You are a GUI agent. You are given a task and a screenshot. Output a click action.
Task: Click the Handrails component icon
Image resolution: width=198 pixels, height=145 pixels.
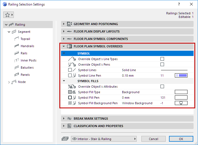[16, 46]
